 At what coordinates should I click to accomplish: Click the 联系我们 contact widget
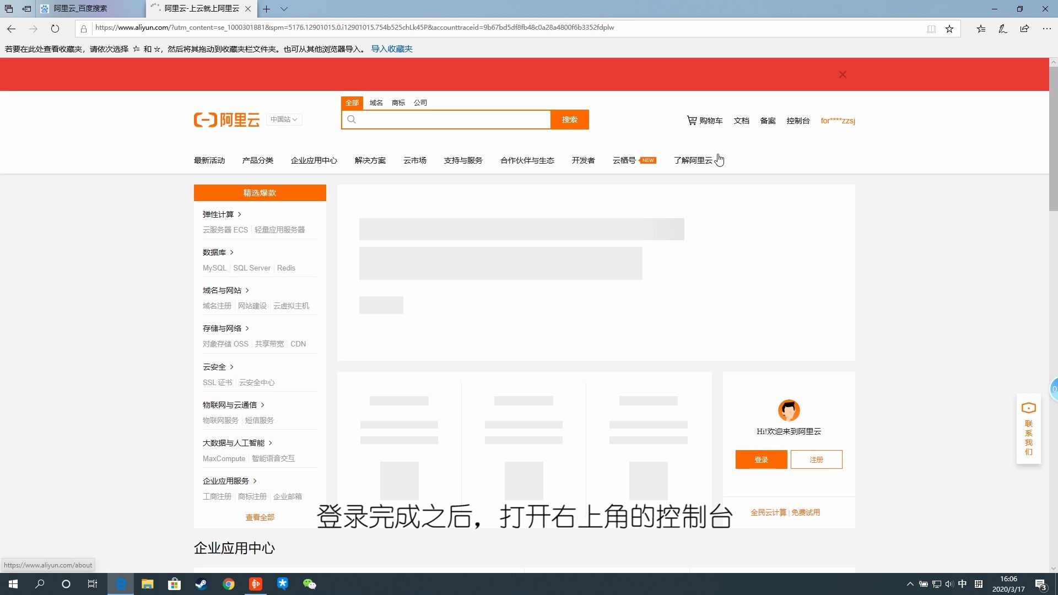(1028, 429)
